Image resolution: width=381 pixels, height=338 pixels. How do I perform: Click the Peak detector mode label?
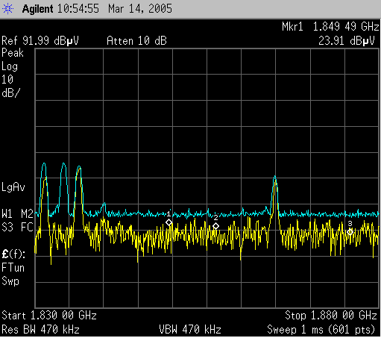click(13, 53)
